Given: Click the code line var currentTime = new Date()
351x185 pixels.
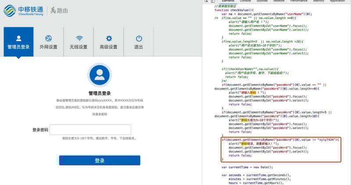Looking at the screenshot, I should [x=247, y=167].
